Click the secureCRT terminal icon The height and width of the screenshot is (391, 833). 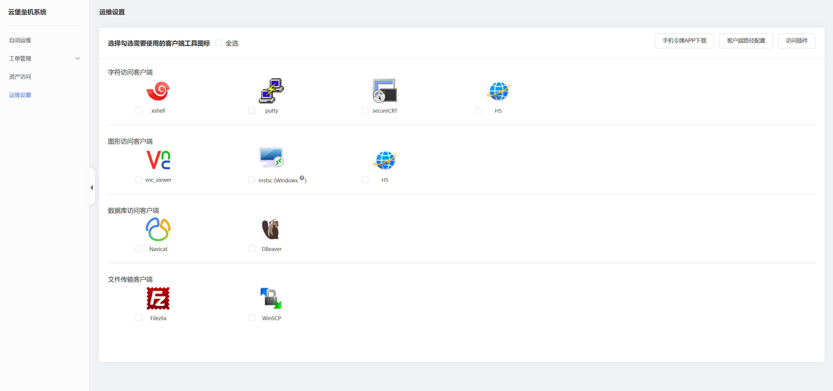[385, 91]
